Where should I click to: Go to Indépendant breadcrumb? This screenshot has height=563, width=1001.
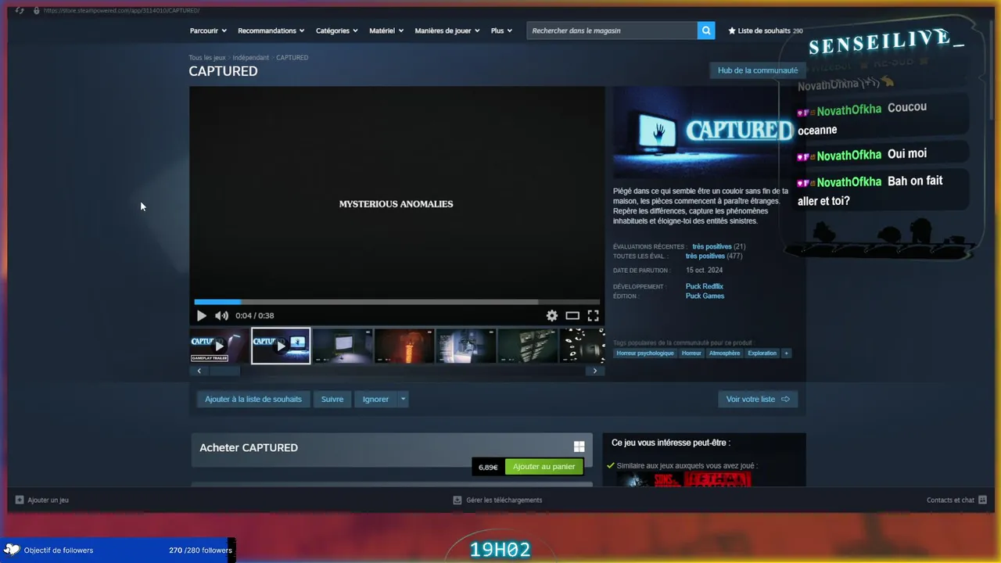pyautogui.click(x=250, y=58)
